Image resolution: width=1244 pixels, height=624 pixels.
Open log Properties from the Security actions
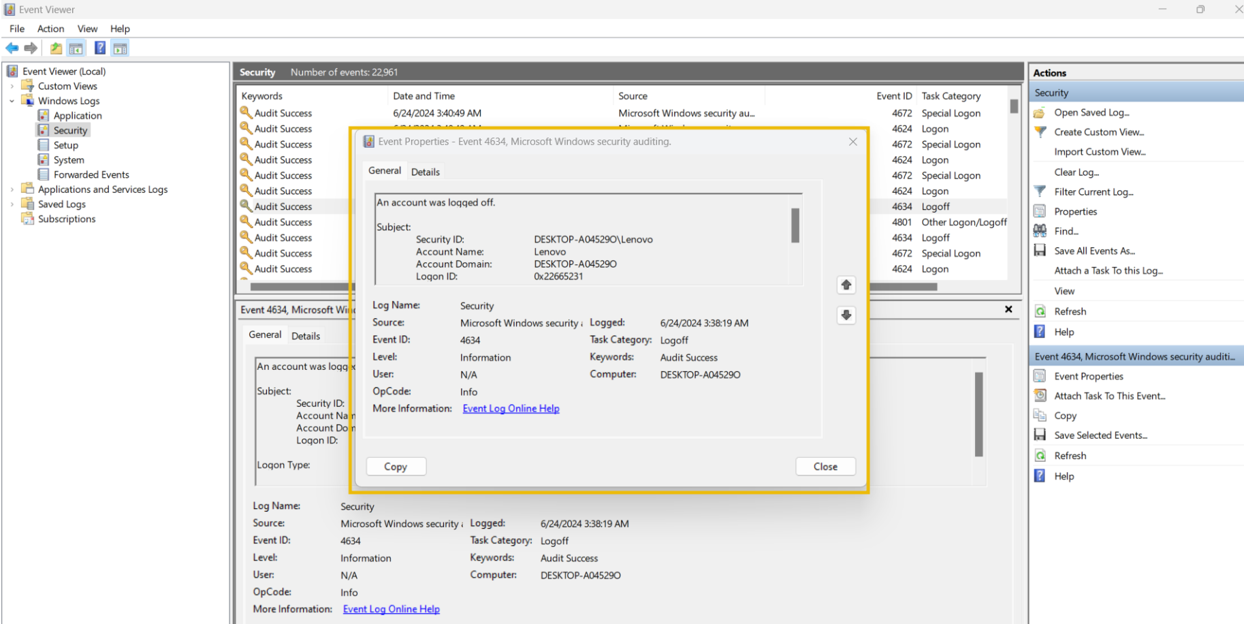point(1075,211)
